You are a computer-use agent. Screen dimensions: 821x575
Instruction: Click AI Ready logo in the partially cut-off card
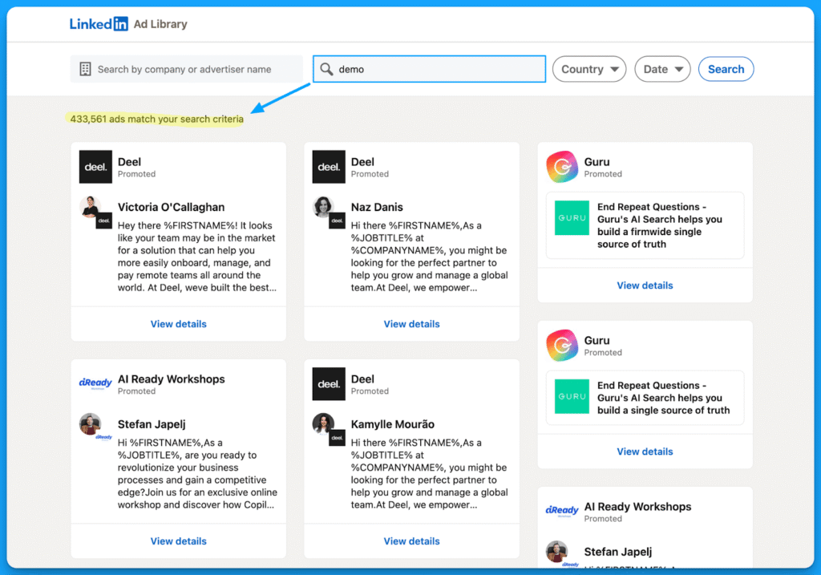[562, 511]
